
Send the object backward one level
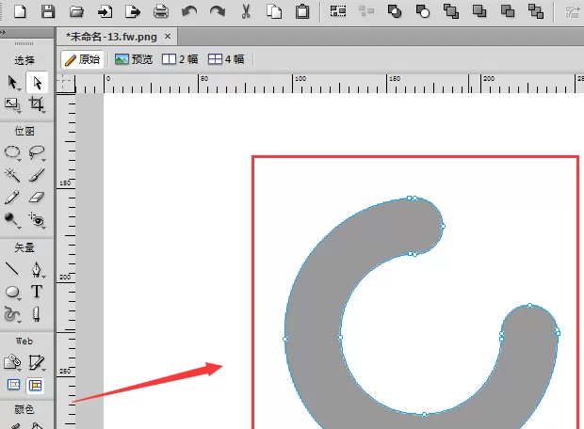click(508, 11)
